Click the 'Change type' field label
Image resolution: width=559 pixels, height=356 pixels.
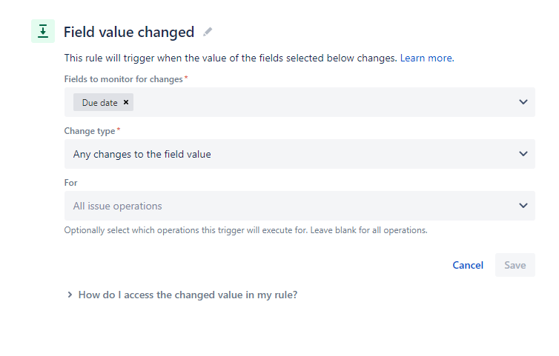(x=90, y=131)
